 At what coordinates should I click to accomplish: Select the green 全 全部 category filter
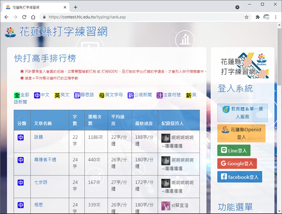tap(22, 95)
